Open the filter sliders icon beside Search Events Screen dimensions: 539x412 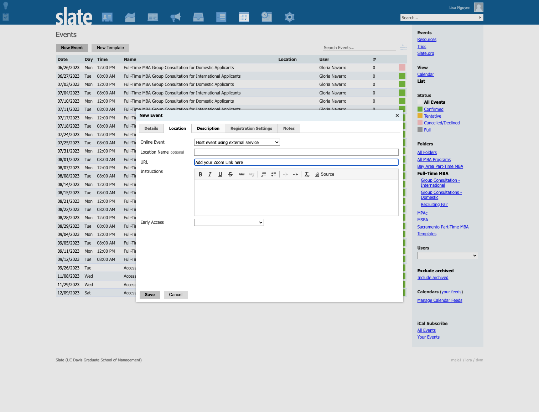(x=403, y=47)
